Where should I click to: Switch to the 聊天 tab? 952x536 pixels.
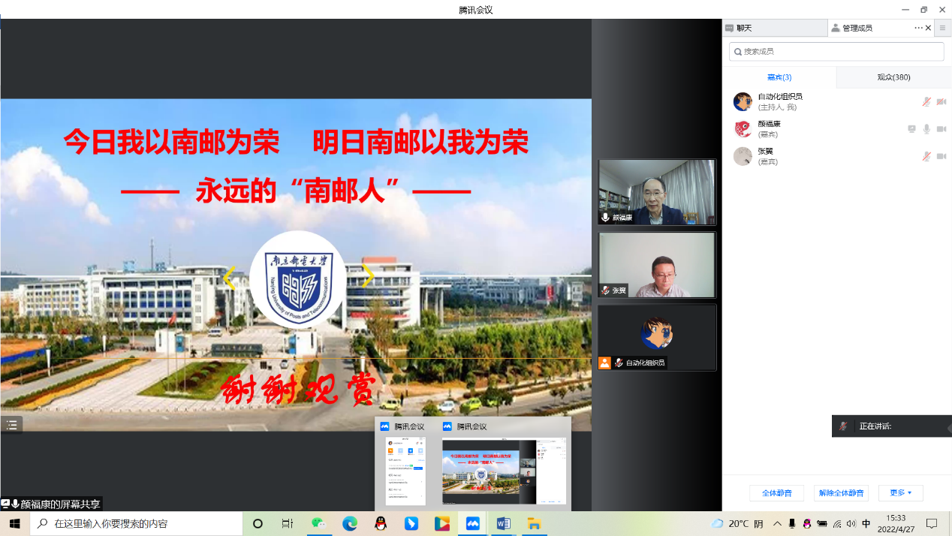[773, 28]
